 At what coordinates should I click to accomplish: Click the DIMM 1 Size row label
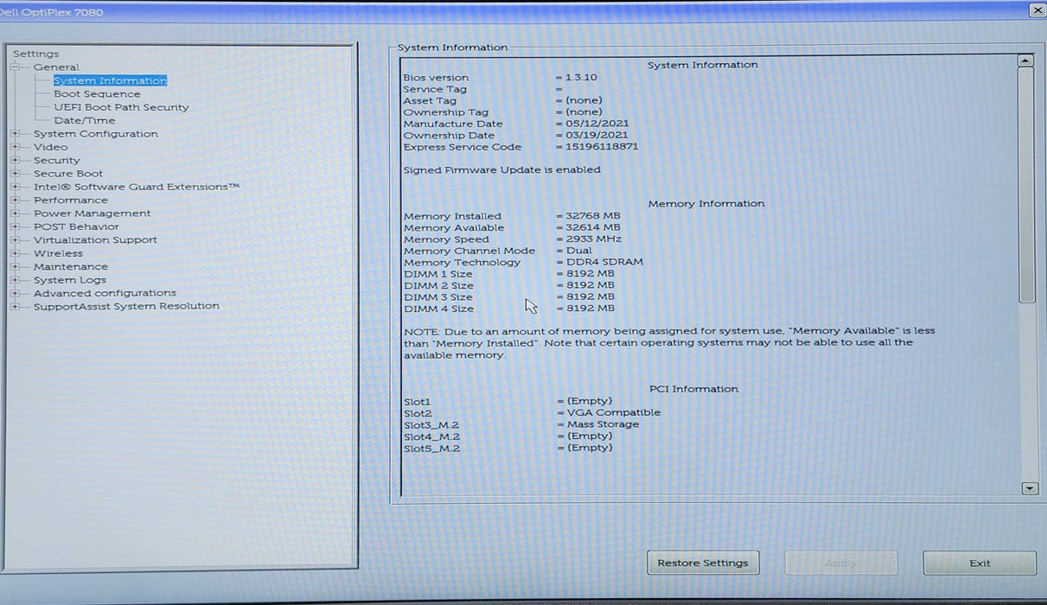[438, 274]
